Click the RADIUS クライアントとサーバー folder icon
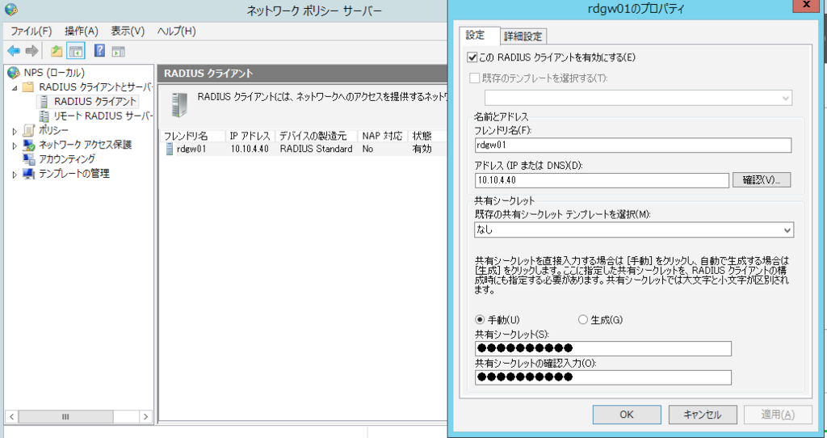The width and height of the screenshot is (827, 438). (28, 87)
